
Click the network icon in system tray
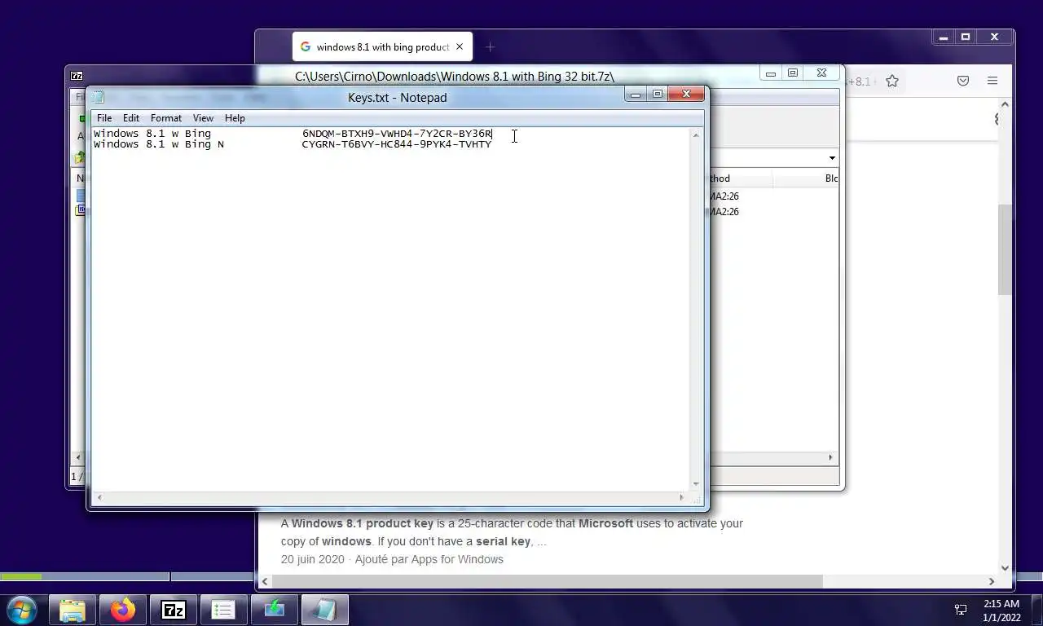click(961, 610)
